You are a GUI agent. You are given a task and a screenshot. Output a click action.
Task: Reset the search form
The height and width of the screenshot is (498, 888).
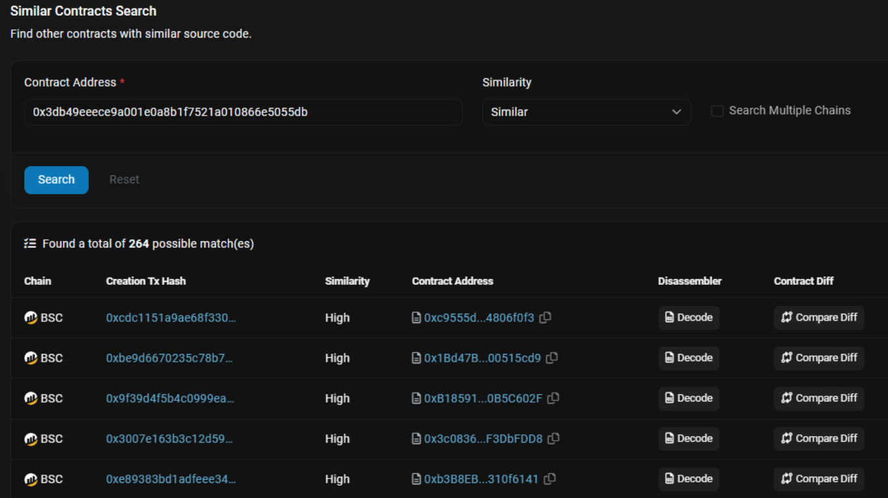[x=124, y=180]
